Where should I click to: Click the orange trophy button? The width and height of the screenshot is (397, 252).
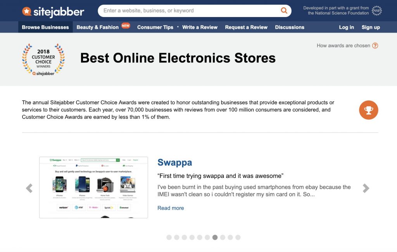(368, 110)
